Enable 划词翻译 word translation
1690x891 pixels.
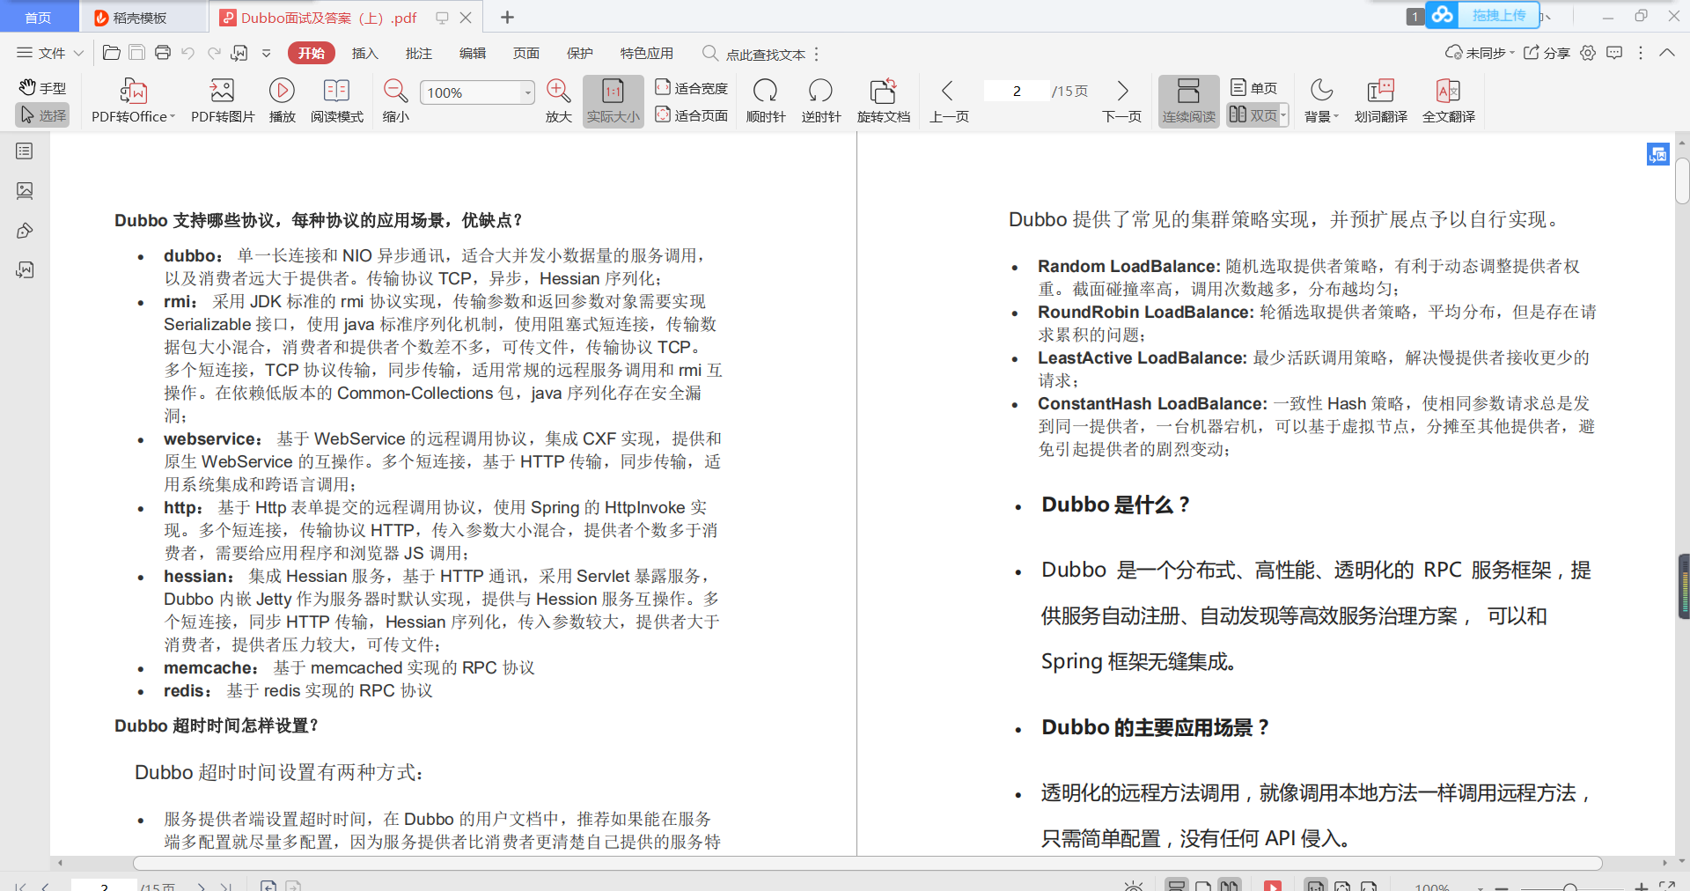coord(1381,100)
